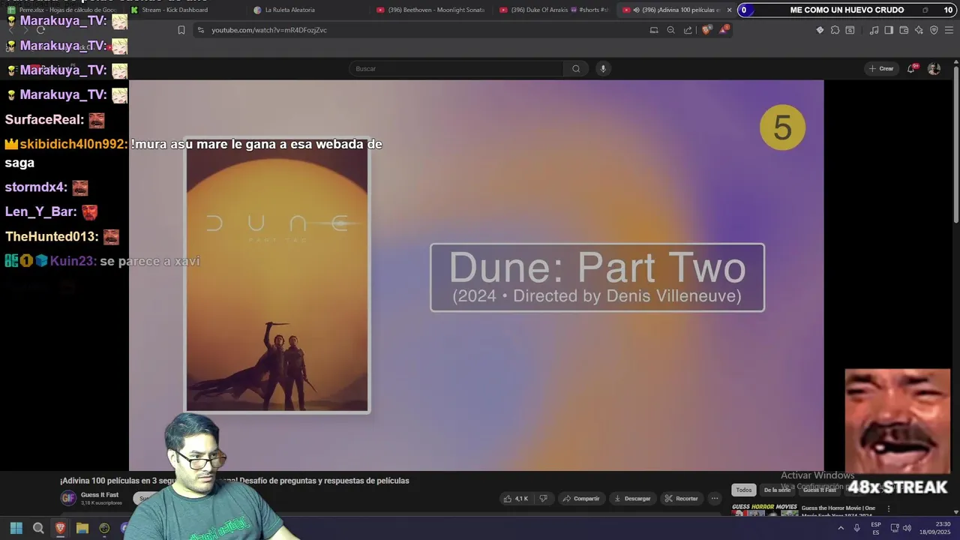Open Brave Rewards triangle icon
Screen dimensions: 960x540
coord(724,30)
